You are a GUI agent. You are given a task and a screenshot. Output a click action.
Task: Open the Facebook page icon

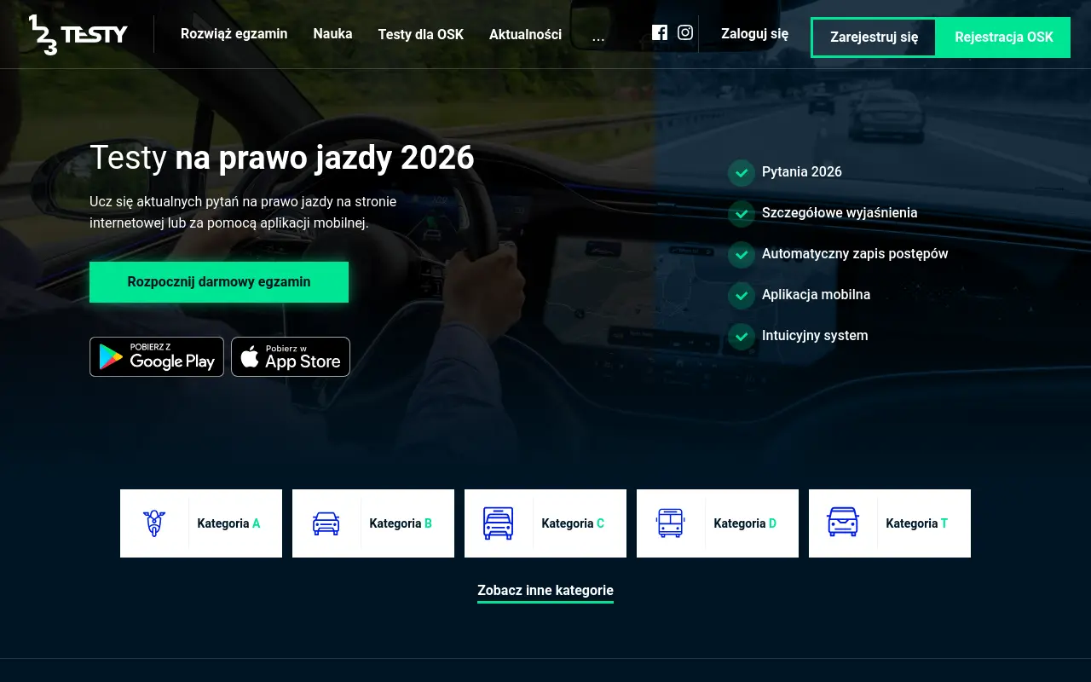pos(660,32)
